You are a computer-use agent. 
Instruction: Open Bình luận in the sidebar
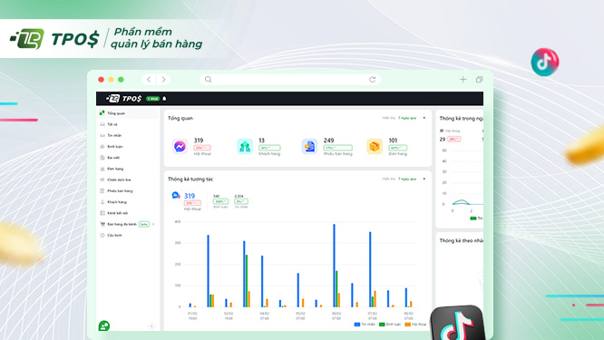click(x=127, y=147)
